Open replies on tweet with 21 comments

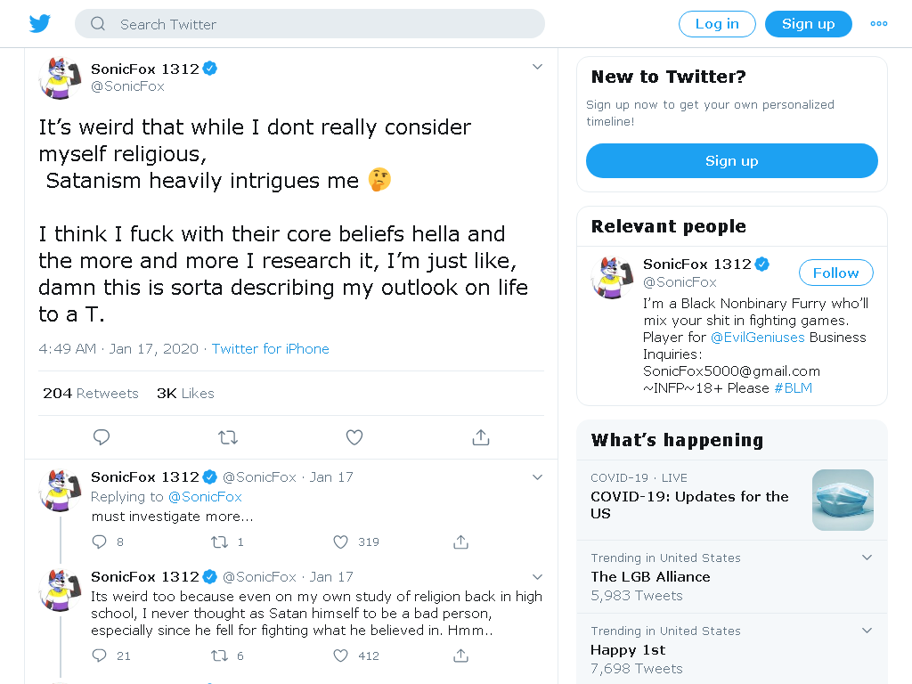(x=100, y=656)
